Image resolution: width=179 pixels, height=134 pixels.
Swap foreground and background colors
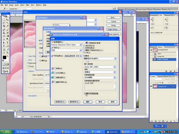[8, 56]
